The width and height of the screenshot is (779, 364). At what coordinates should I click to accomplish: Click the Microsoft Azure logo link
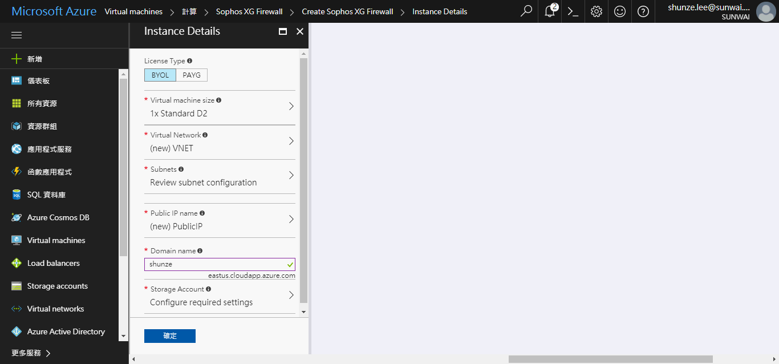(54, 11)
